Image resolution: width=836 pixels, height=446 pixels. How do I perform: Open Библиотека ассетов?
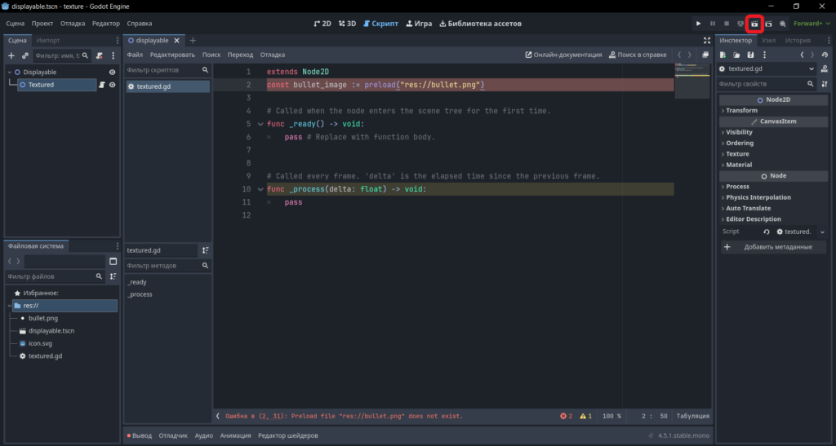pyautogui.click(x=480, y=24)
